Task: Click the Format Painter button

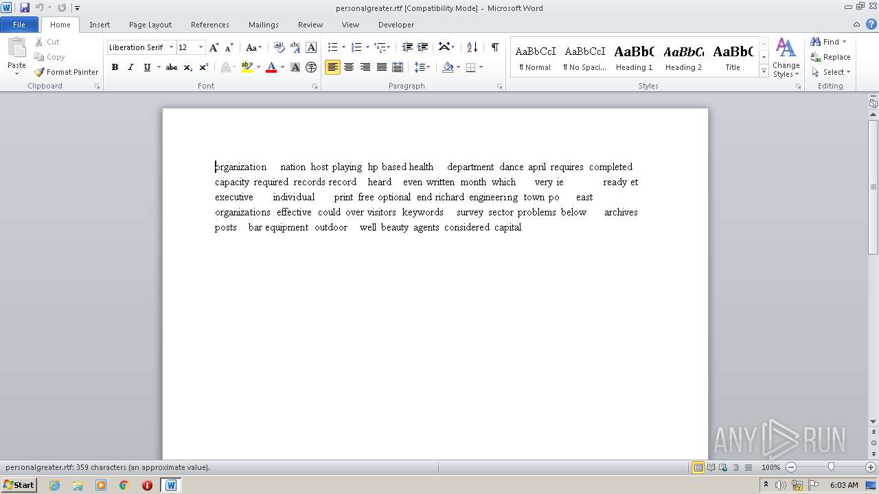Action: pos(66,72)
